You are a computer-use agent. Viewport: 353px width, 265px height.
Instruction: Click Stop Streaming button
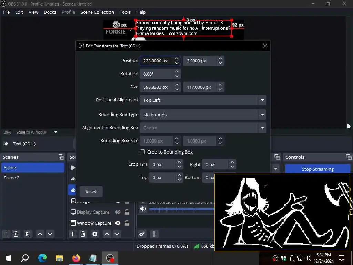pyautogui.click(x=317, y=169)
